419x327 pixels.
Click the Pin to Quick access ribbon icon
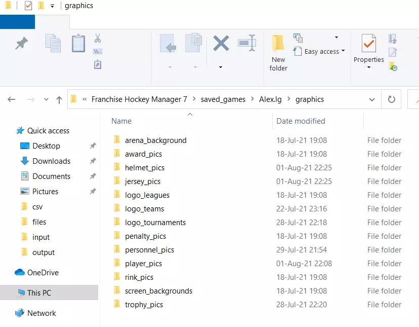21,44
